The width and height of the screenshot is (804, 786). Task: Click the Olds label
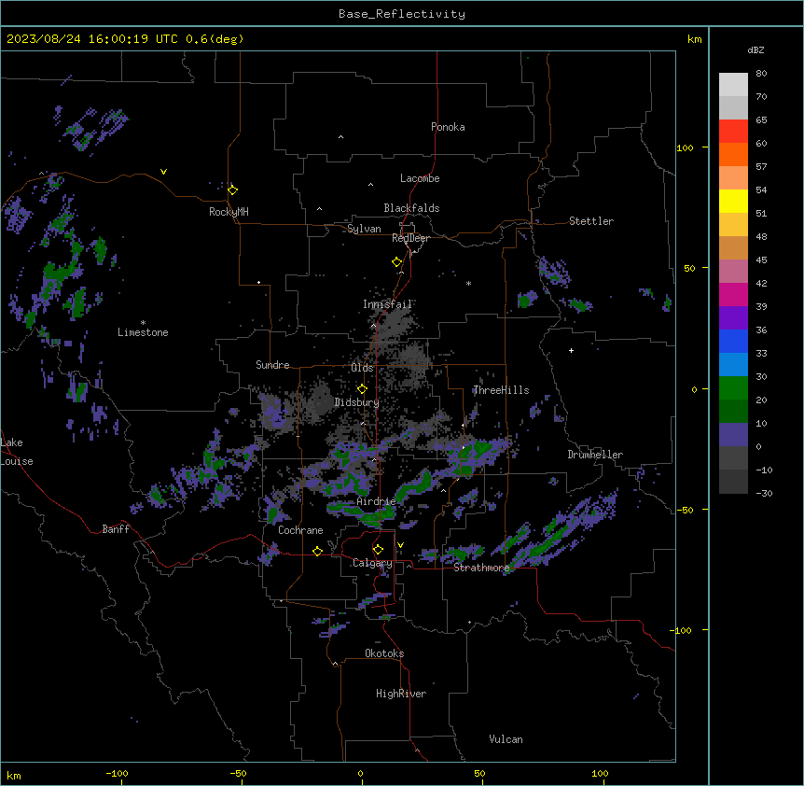362,368
